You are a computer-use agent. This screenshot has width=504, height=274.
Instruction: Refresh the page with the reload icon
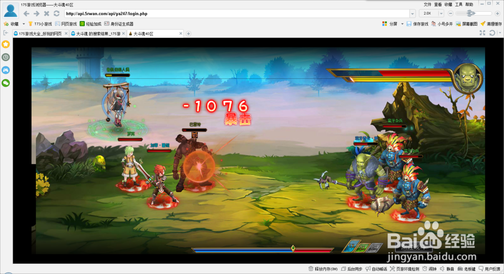56,14
